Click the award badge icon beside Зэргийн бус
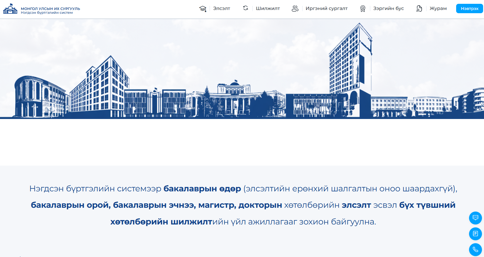 click(363, 9)
